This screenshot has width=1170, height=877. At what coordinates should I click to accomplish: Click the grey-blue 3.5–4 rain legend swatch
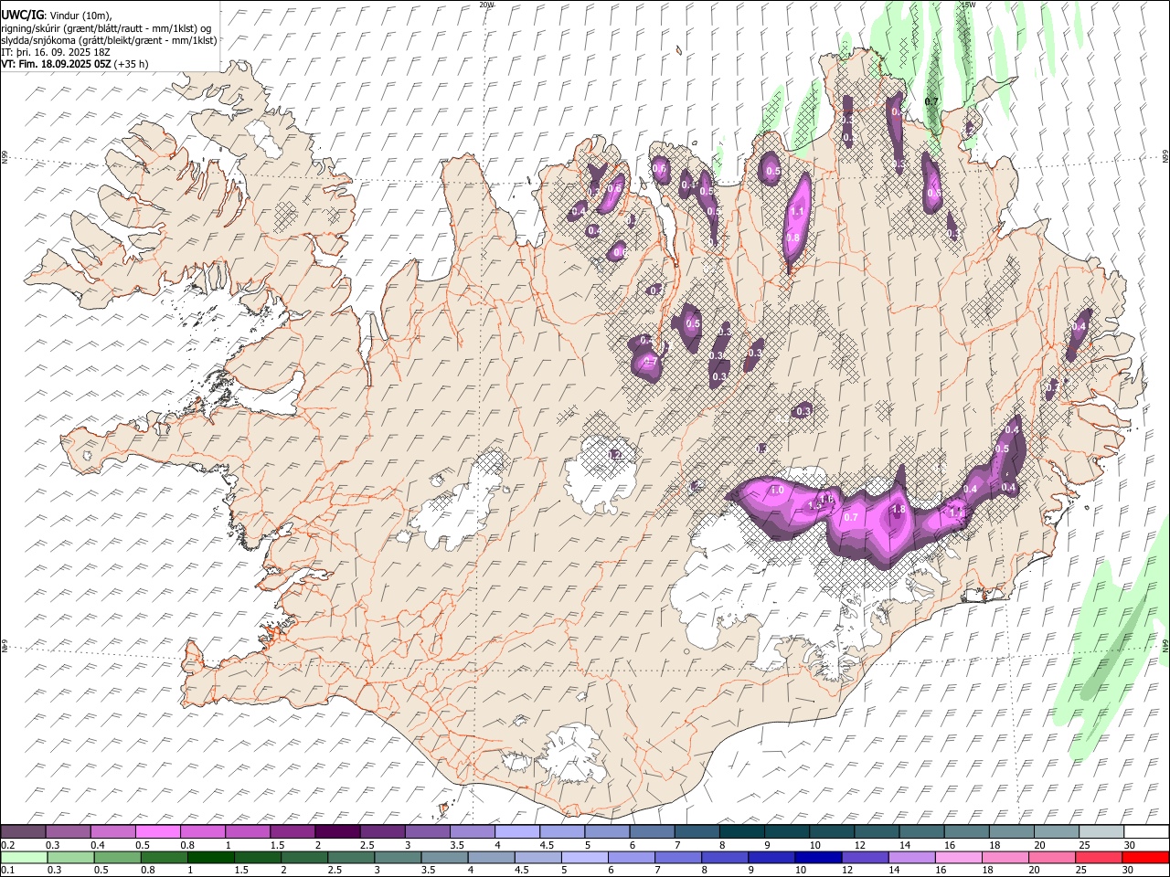442,857
